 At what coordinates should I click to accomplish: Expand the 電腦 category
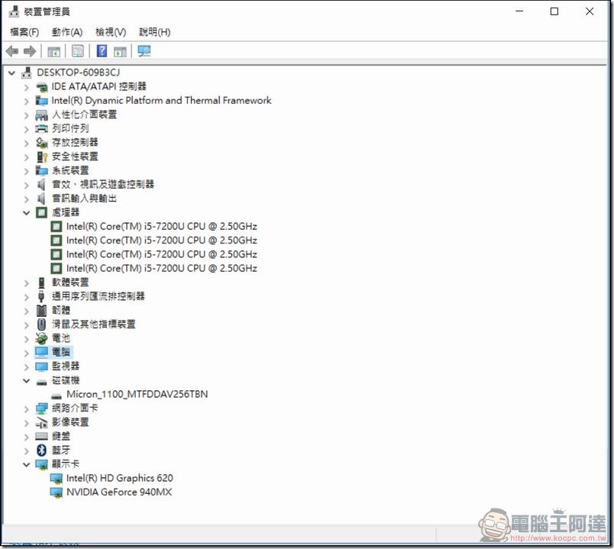(x=26, y=353)
